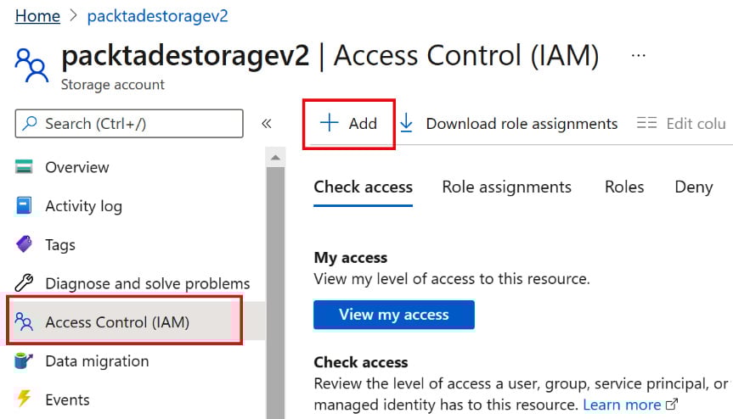Select the Check access tab
The height and width of the screenshot is (419, 733).
pos(363,187)
